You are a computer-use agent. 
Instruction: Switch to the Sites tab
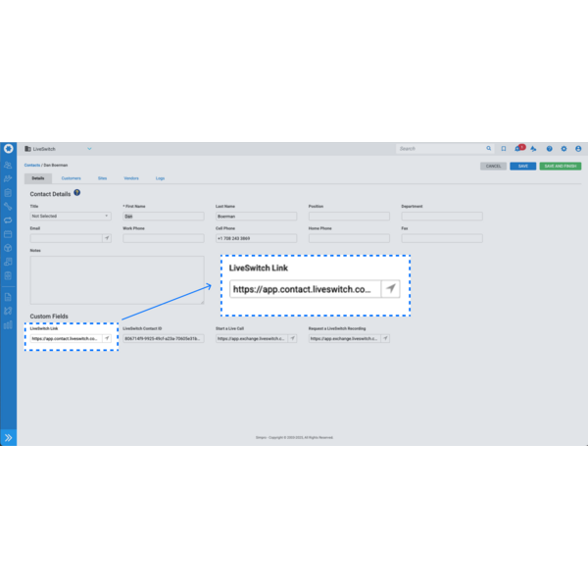102,178
